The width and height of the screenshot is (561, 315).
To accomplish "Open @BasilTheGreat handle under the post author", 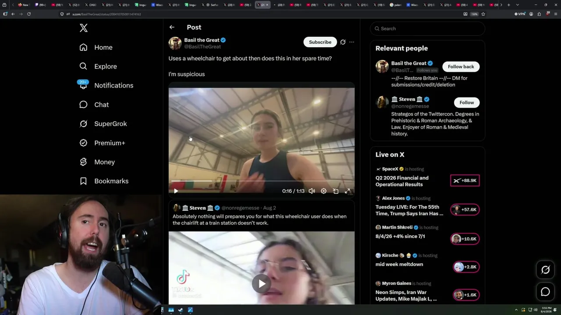I will click(x=202, y=47).
